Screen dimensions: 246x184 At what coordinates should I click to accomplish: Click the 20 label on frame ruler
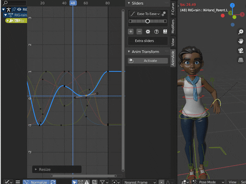tap(43, 3)
